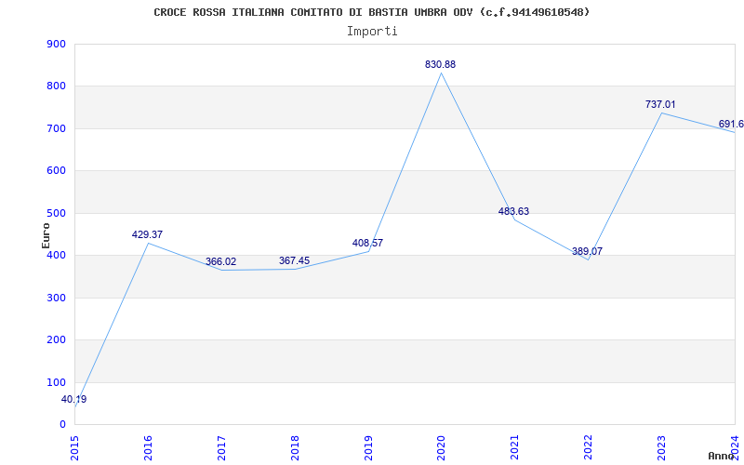Select the 2023 x-axis year label
This screenshot has height=465, width=744.
pos(662,447)
